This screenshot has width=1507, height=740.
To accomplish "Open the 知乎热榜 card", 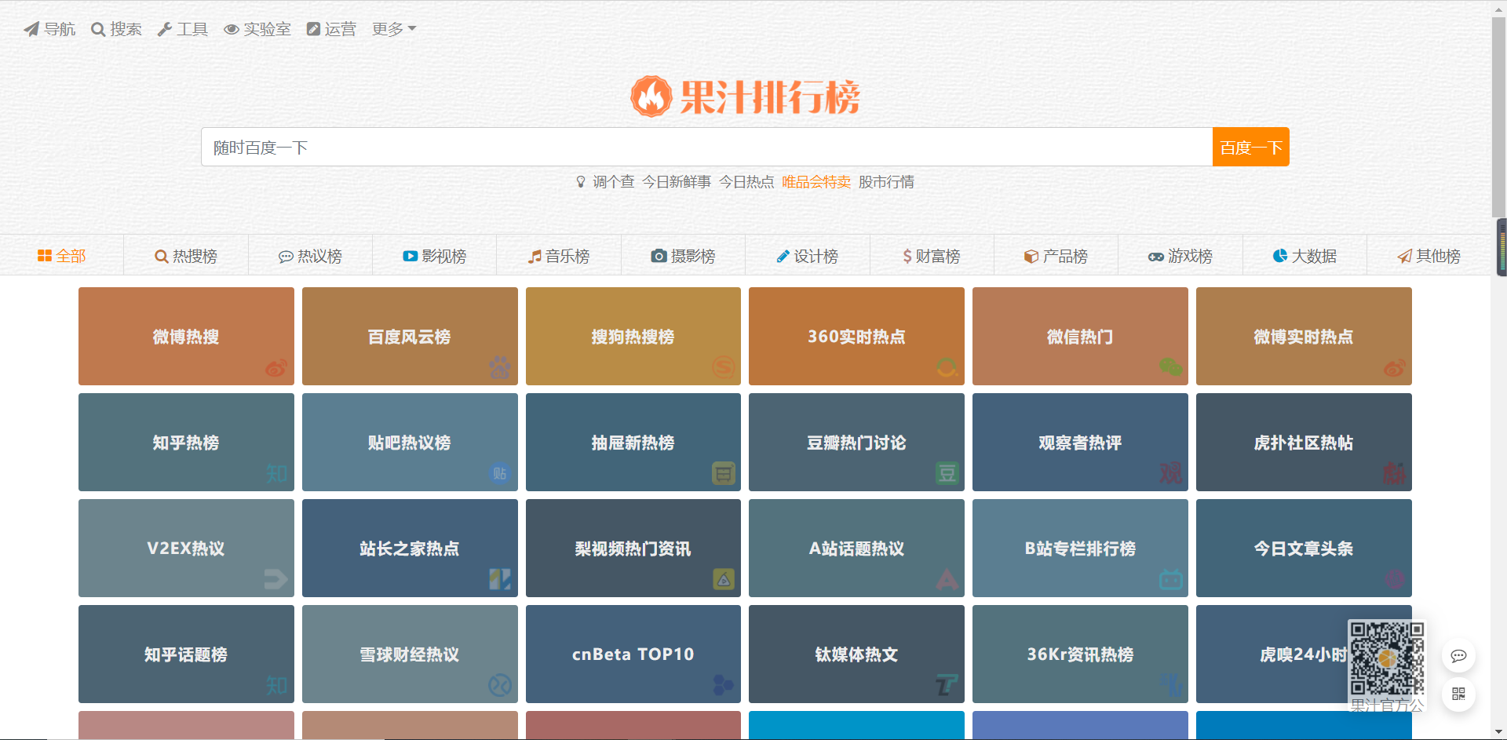I will (186, 442).
